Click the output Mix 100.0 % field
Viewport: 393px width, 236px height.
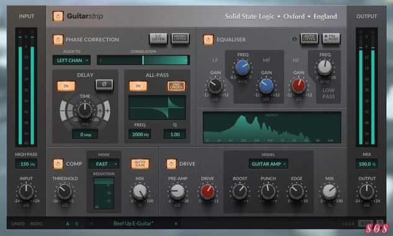pos(367,164)
